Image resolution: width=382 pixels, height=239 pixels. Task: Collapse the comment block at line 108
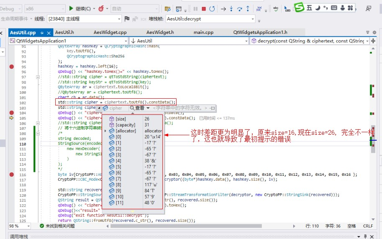tap(38, 134)
